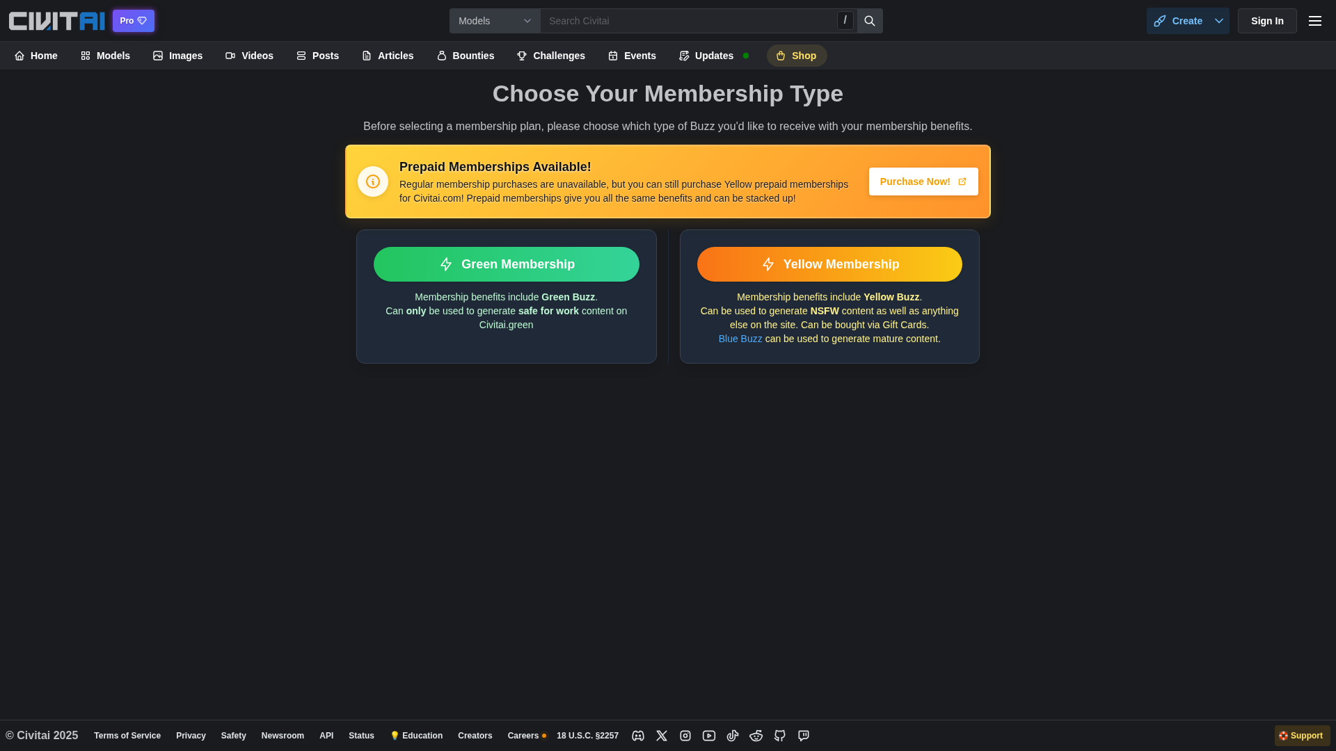
Task: Follow the Blue Buzz link
Action: tap(740, 339)
